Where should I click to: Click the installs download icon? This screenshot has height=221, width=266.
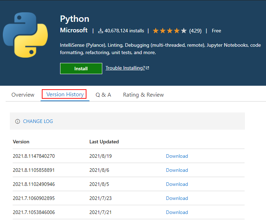(x=100, y=31)
